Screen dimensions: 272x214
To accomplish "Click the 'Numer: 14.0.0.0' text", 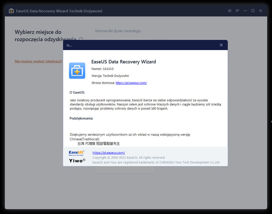I will [102, 69].
